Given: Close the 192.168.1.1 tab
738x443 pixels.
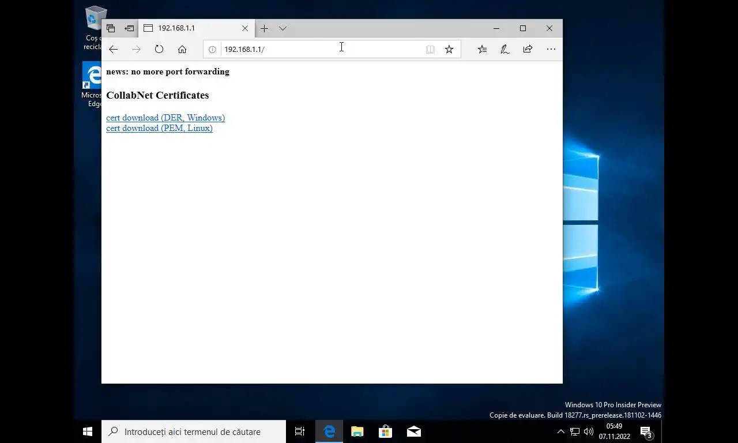Looking at the screenshot, I should (x=245, y=28).
